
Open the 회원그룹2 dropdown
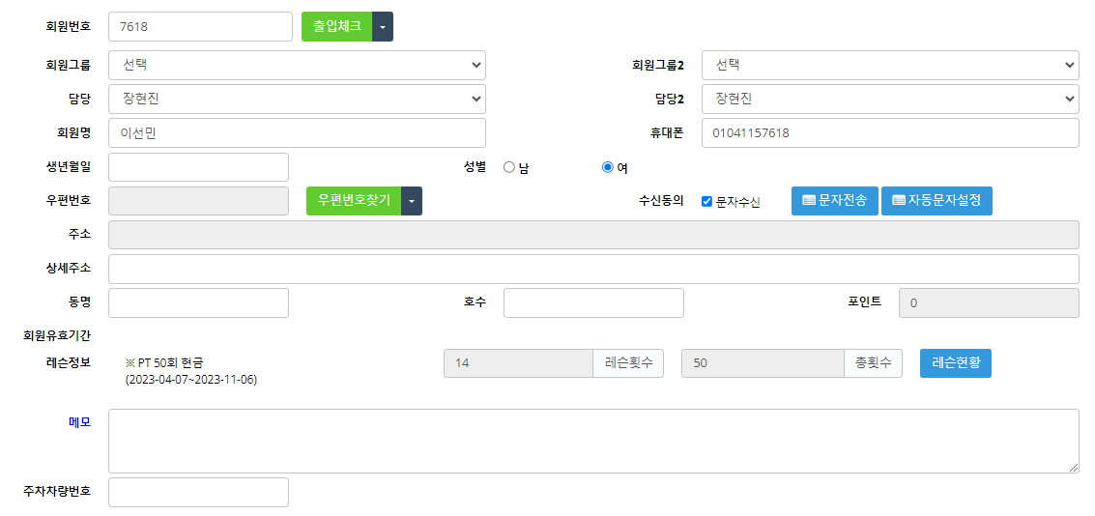coord(889,65)
